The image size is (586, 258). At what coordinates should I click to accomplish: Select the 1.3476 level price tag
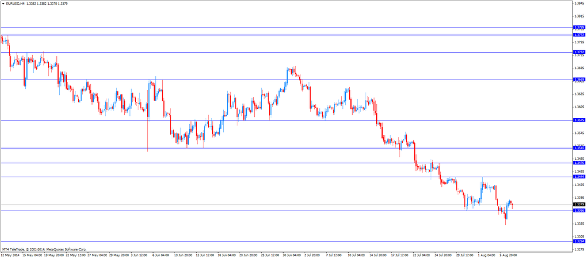(579, 163)
